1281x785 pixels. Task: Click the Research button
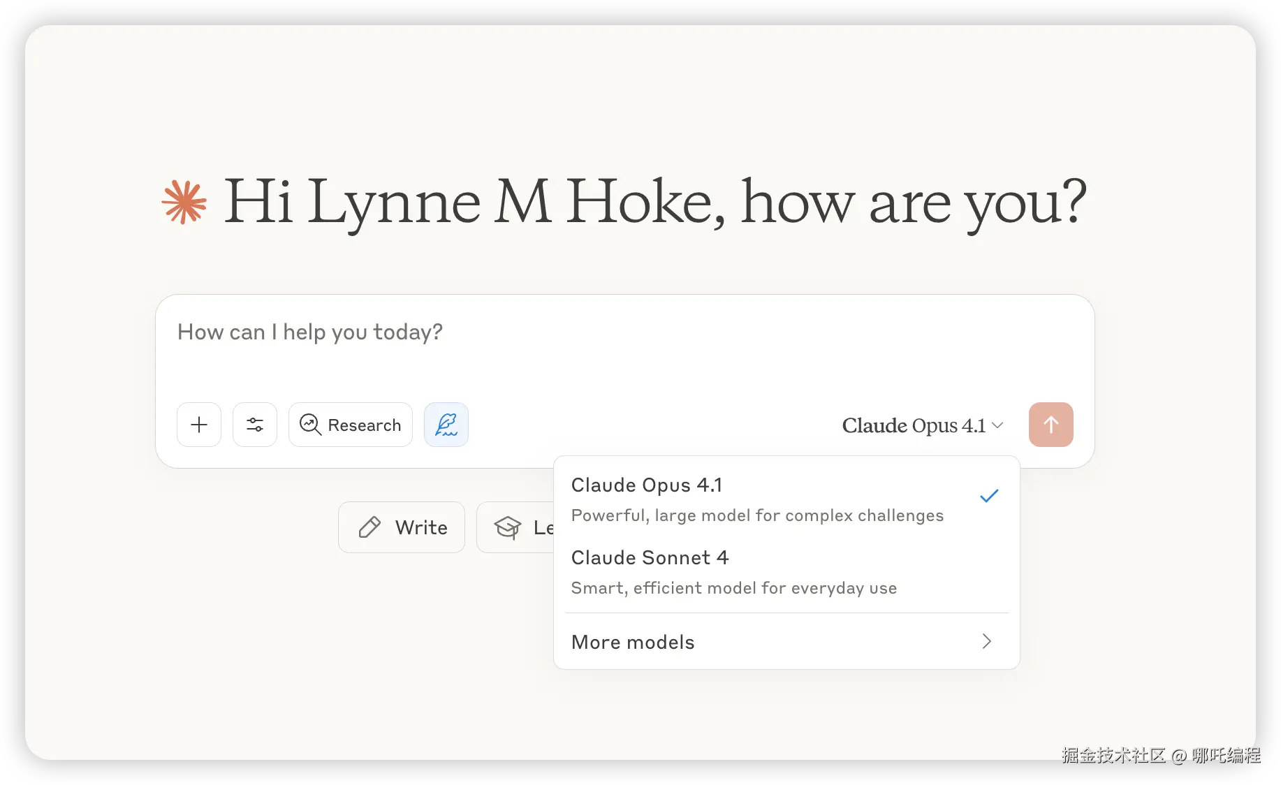[x=351, y=425]
